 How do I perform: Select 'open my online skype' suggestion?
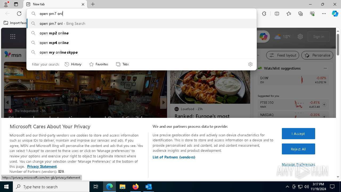click(141, 52)
